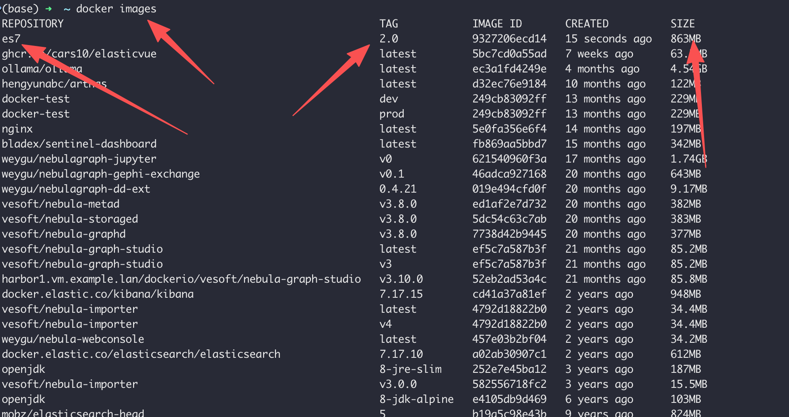This screenshot has height=417, width=789.
Task: Click weygu/nebulagraph-gephi-exchange repository name
Action: pos(101,174)
